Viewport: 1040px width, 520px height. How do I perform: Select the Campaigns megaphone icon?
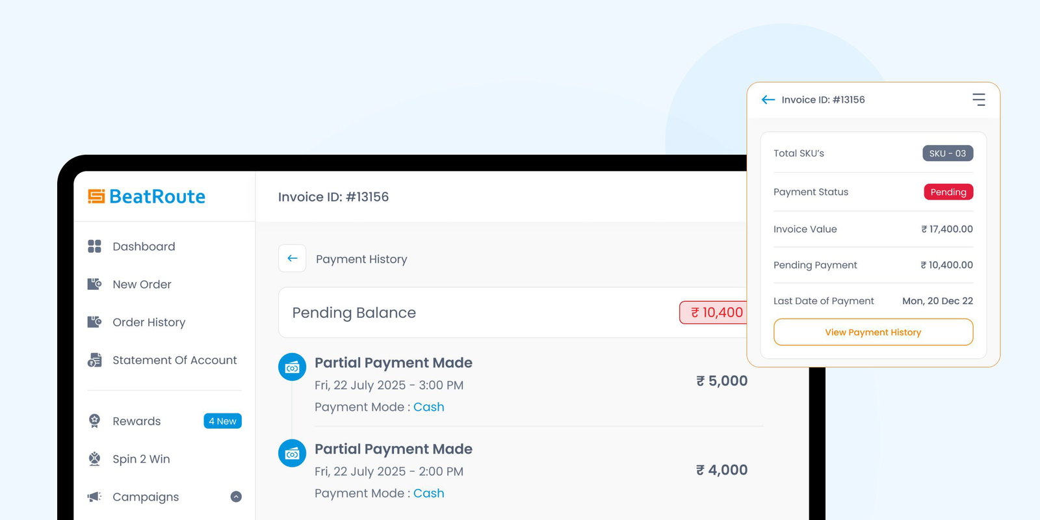point(94,497)
